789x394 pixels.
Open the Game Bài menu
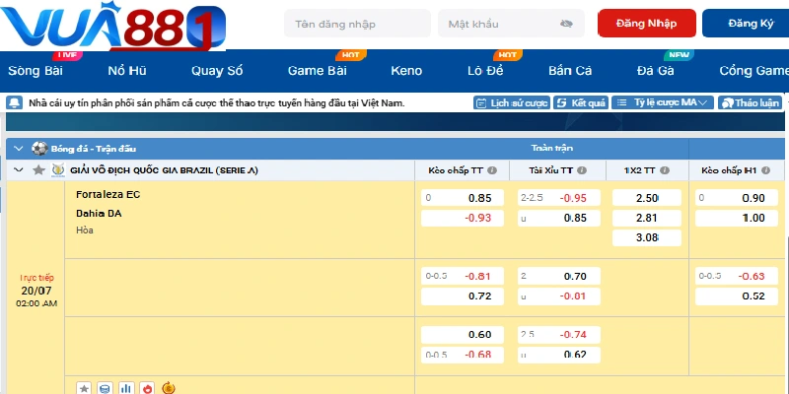pyautogui.click(x=317, y=71)
